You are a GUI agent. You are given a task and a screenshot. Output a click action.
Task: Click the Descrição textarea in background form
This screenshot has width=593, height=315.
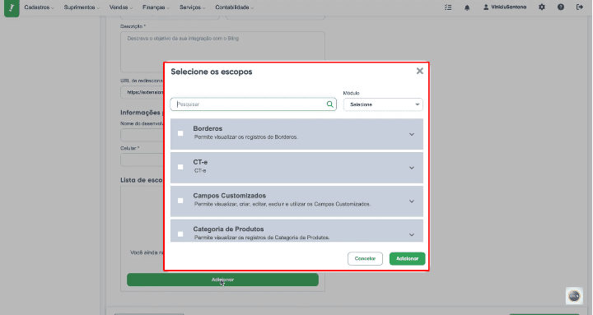tap(222, 52)
